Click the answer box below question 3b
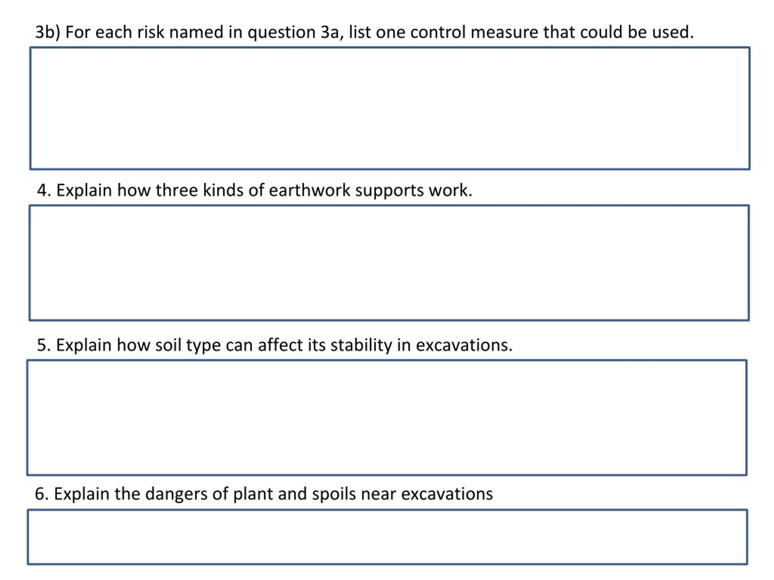Viewport: 774px width, 580px height. tap(390, 108)
